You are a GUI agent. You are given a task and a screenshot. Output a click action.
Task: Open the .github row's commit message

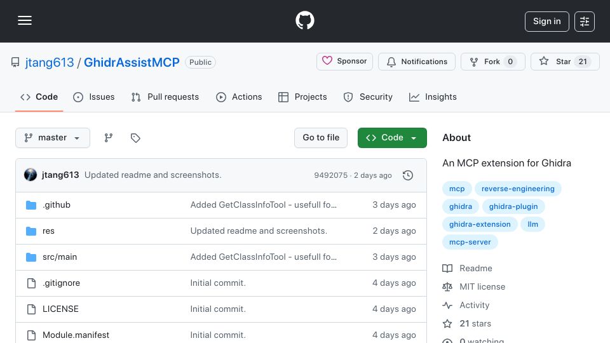point(263,205)
